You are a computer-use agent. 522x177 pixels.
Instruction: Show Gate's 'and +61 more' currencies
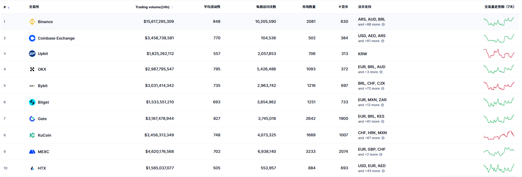click(369, 121)
